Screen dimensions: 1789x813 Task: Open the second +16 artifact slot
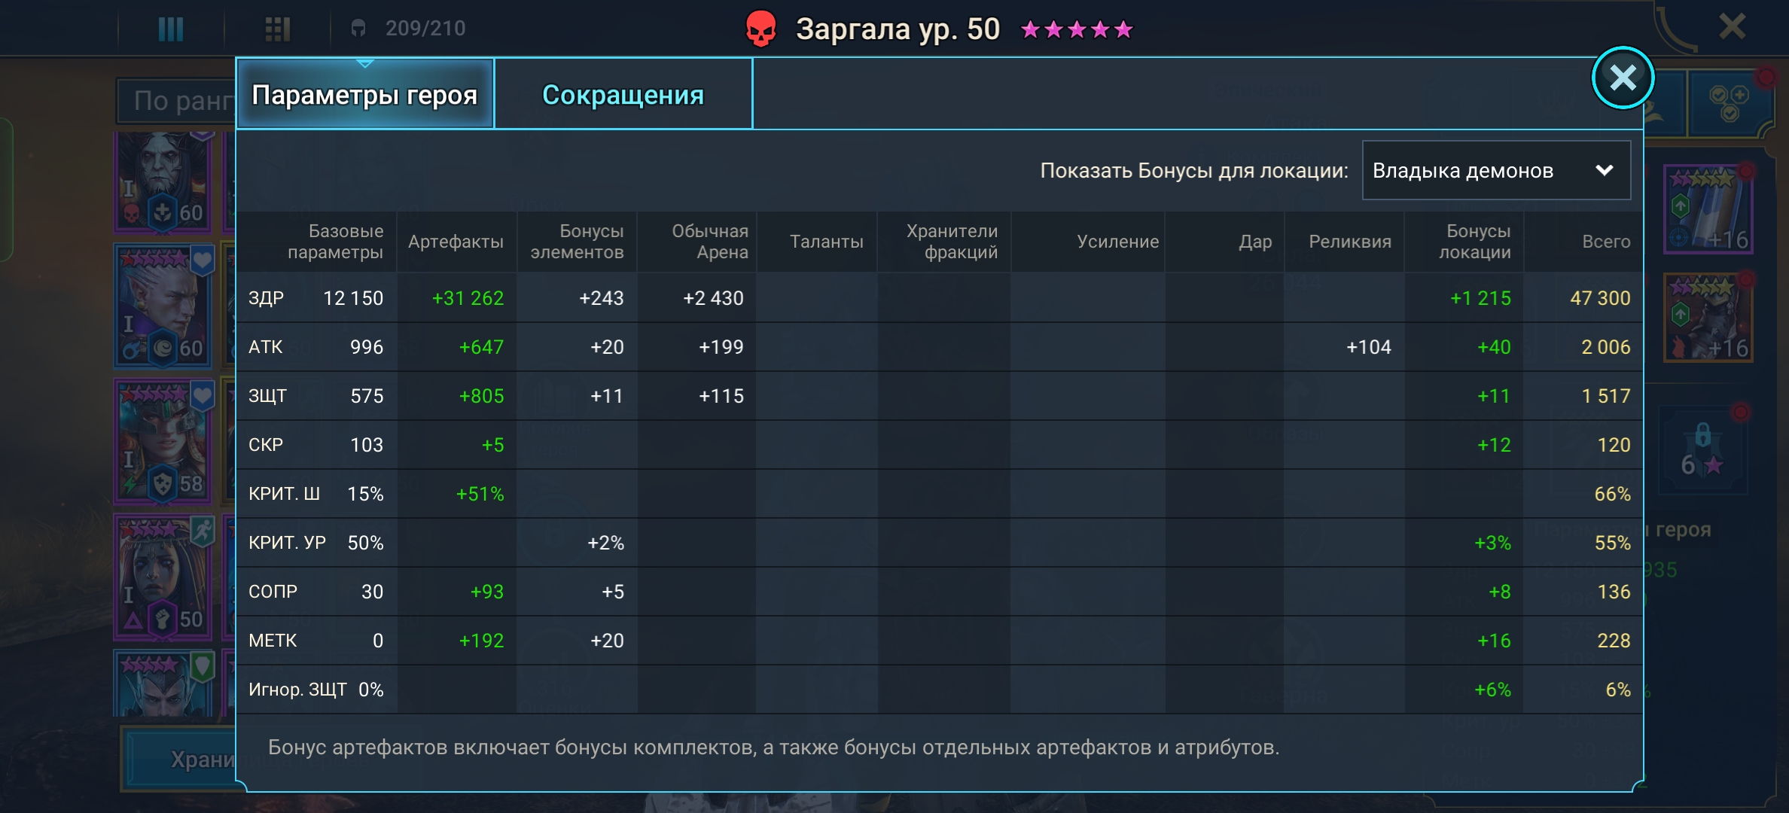1708,318
